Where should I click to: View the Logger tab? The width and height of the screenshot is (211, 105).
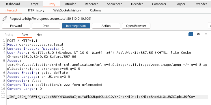[180, 4]
